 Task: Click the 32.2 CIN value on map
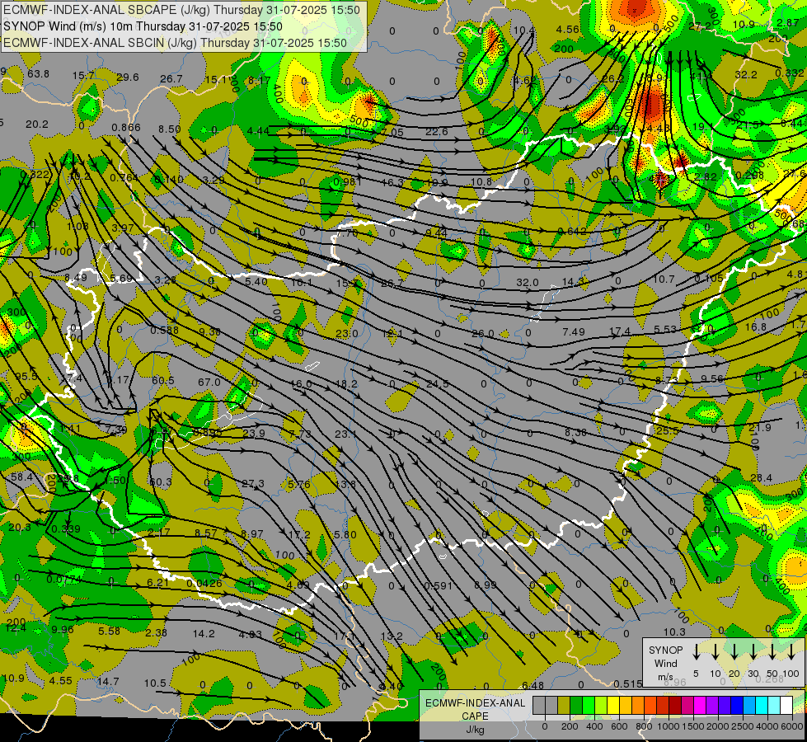746,75
